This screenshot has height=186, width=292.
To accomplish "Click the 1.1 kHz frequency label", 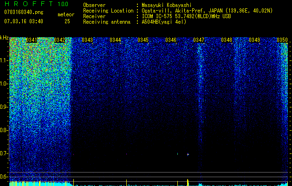I will (4, 60).
